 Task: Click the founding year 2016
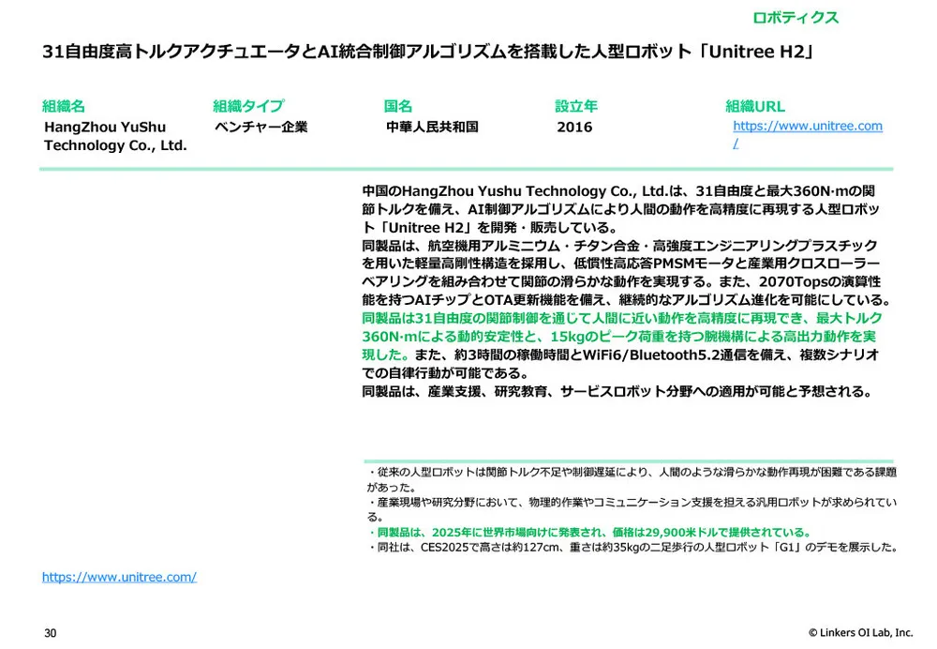(575, 127)
